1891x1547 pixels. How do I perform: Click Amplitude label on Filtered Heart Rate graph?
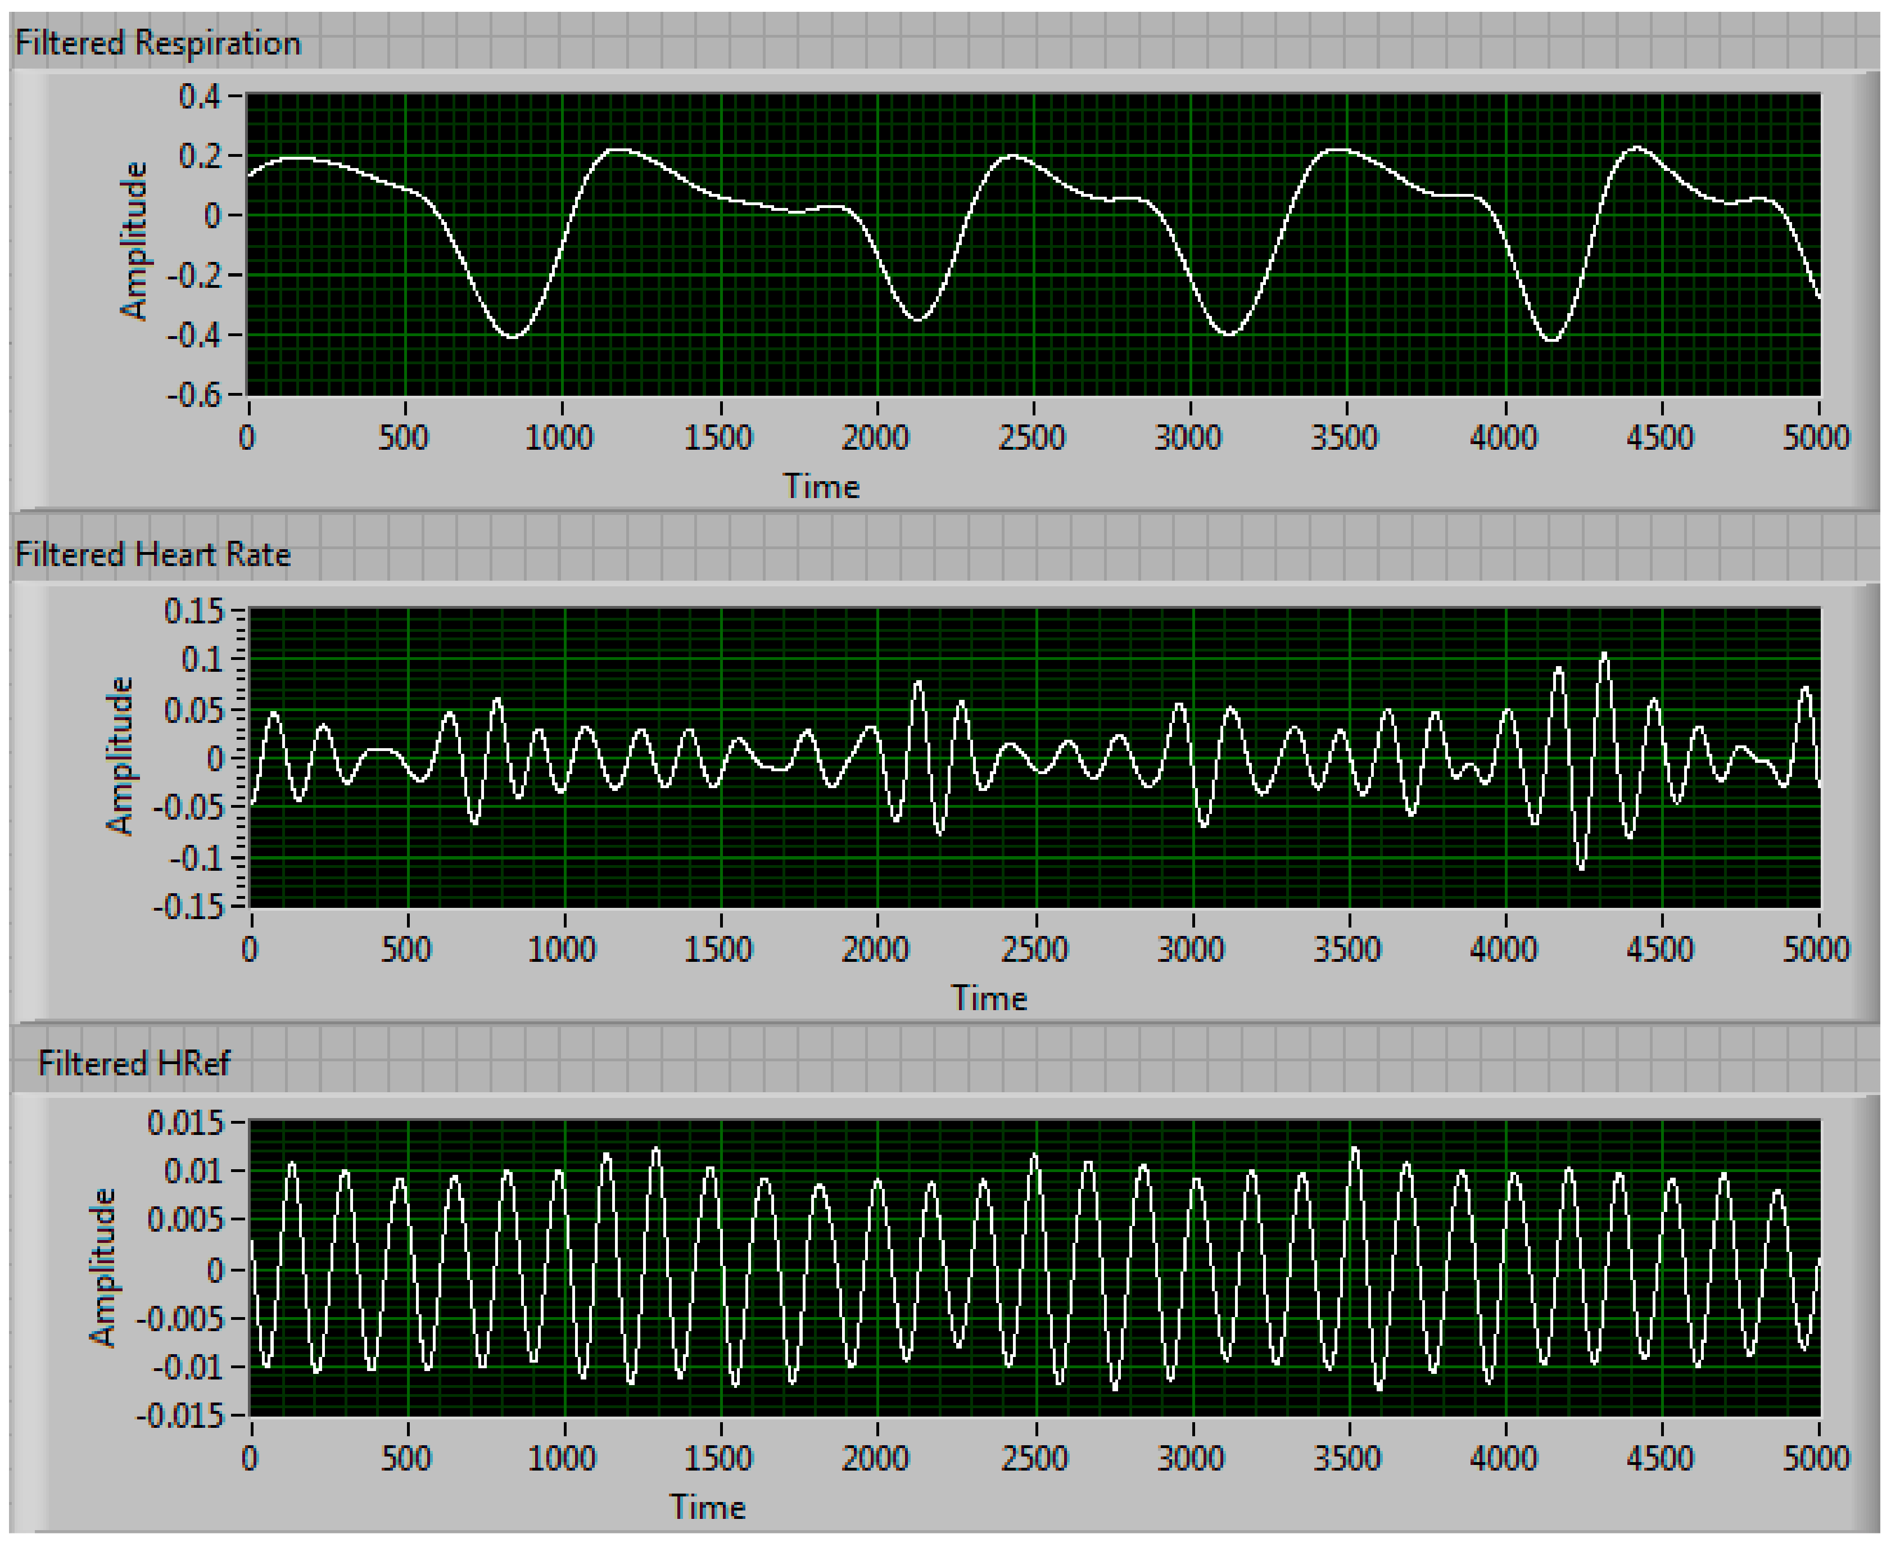(119, 756)
